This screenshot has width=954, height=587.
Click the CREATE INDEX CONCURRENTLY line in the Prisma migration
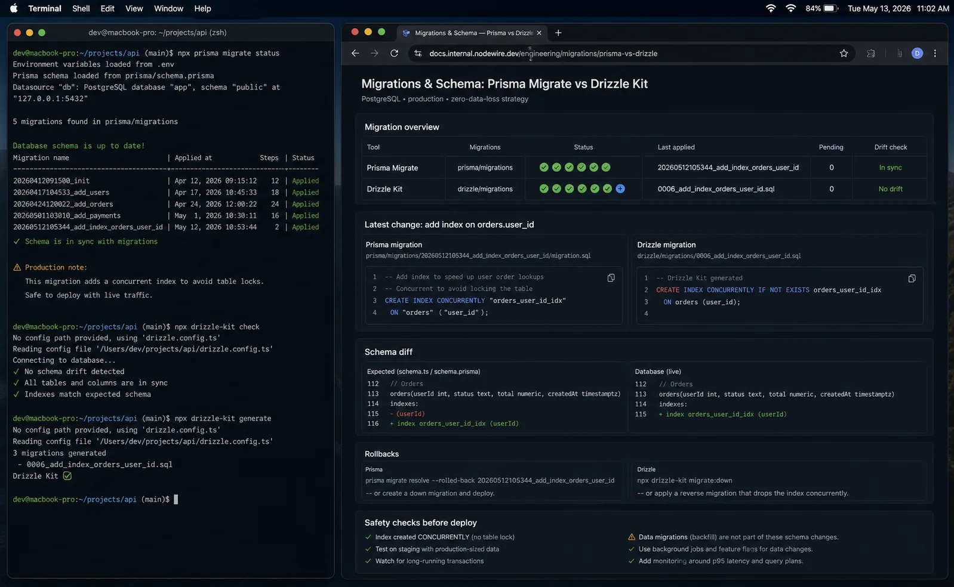pyautogui.click(x=475, y=301)
